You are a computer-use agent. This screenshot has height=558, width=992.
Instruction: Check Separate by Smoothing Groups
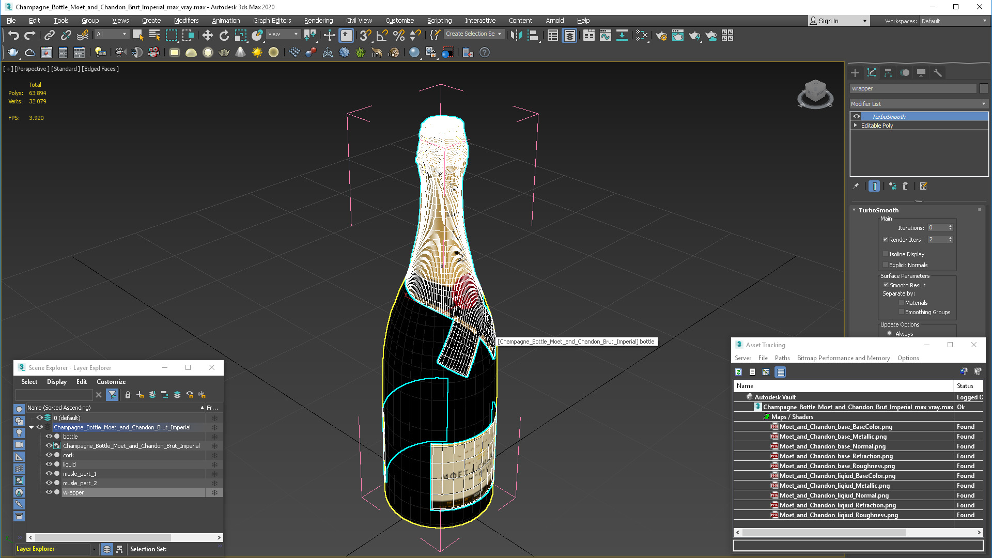tap(902, 312)
